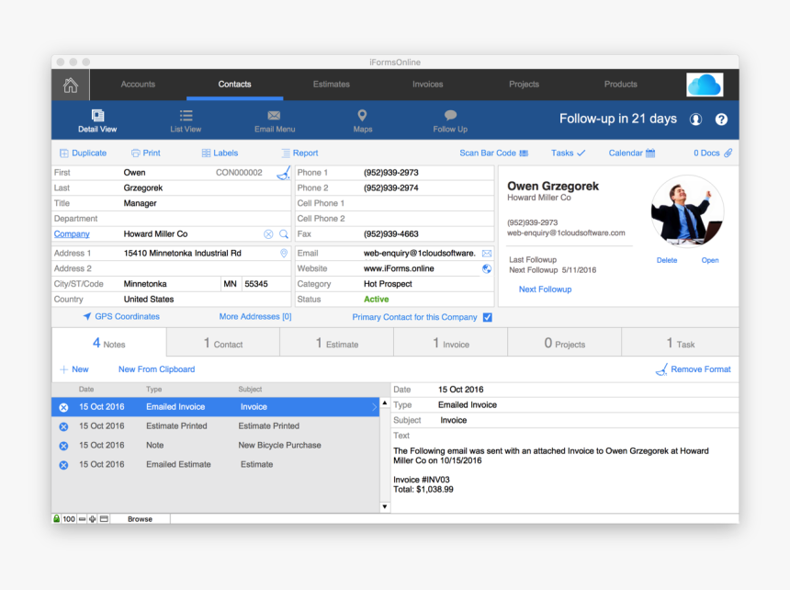Open the Browse mode dropdown
This screenshot has height=590, width=790.
coord(140,519)
